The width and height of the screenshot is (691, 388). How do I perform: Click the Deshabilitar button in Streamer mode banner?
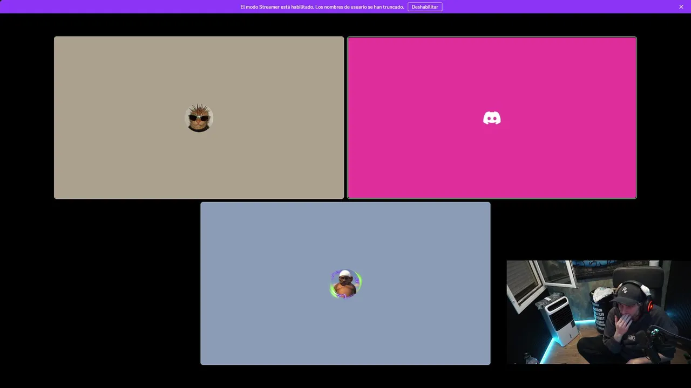425,7
